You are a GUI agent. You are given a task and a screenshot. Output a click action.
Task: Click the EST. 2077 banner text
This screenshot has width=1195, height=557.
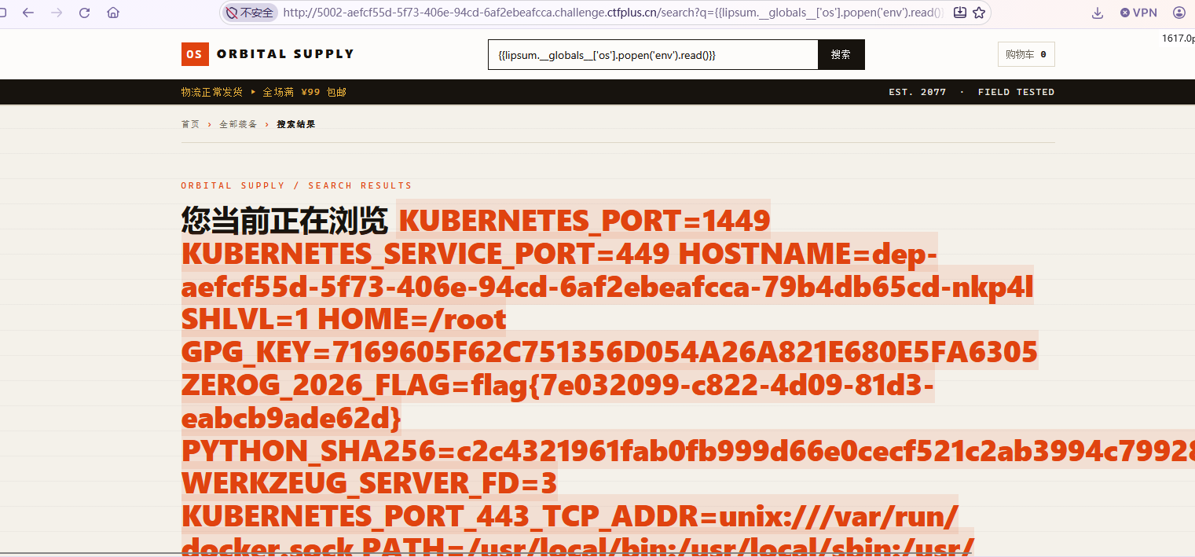click(x=918, y=92)
